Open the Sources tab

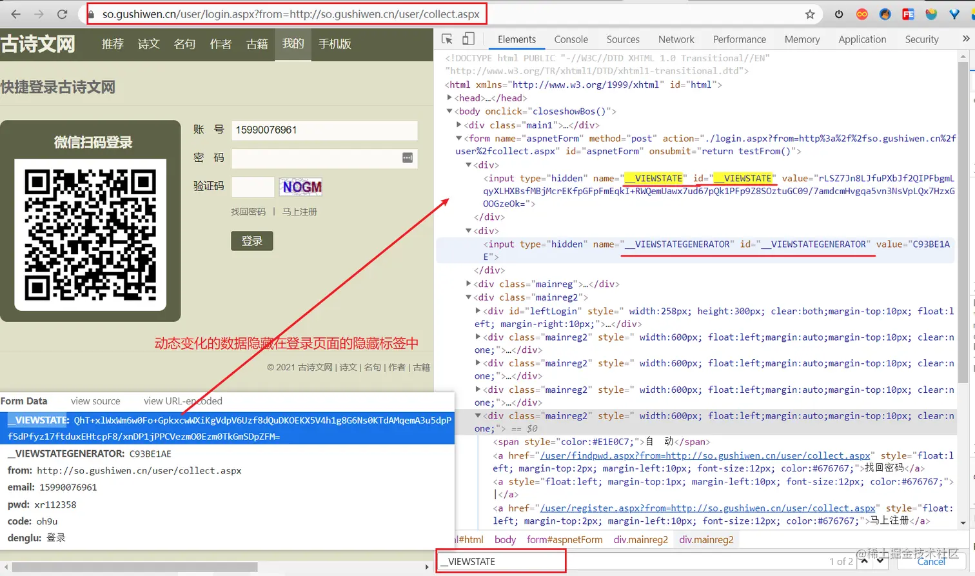[623, 39]
